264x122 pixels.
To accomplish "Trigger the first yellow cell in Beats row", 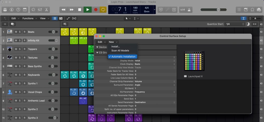I will pos(65,32).
